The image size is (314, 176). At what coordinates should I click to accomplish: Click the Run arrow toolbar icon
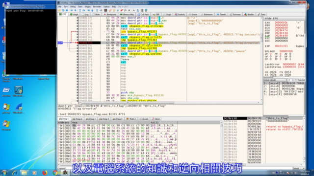point(72,10)
